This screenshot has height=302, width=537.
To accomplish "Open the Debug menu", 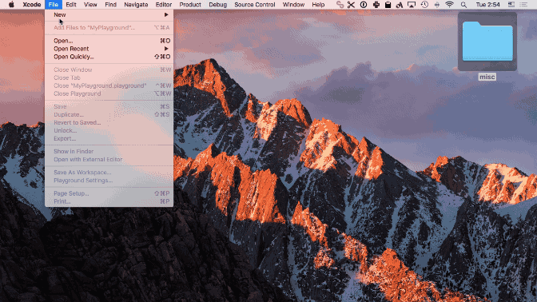I will pos(218,5).
